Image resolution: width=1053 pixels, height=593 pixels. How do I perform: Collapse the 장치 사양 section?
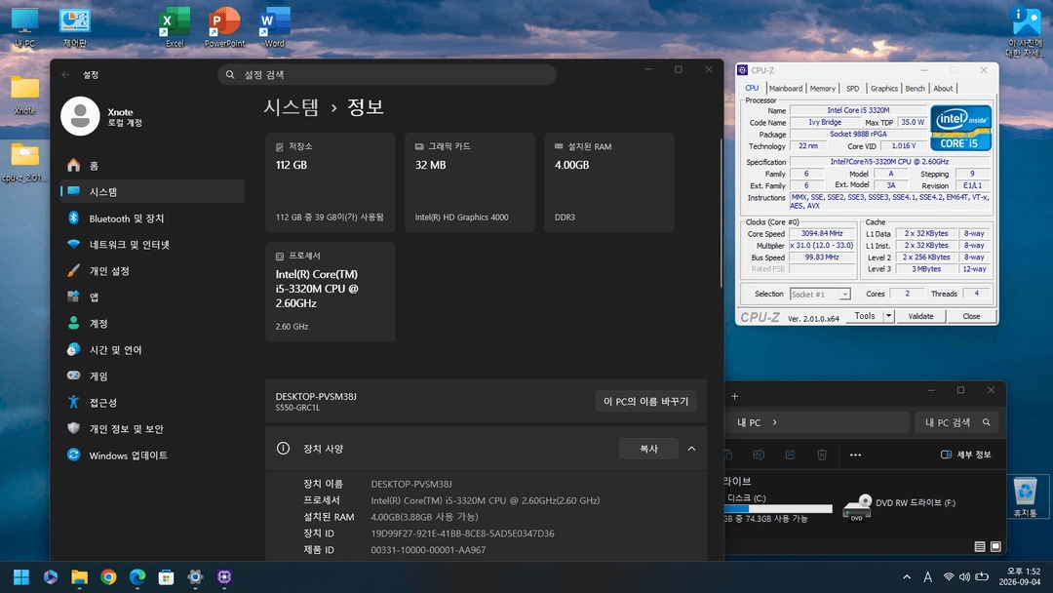tap(691, 449)
